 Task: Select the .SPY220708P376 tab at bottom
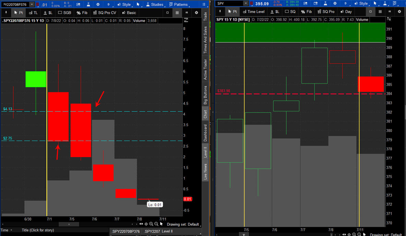click(x=126, y=231)
